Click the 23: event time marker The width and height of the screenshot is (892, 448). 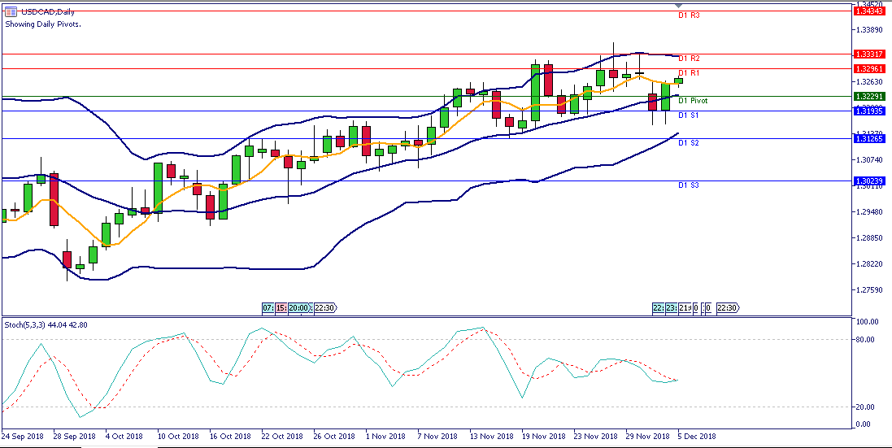click(x=671, y=308)
